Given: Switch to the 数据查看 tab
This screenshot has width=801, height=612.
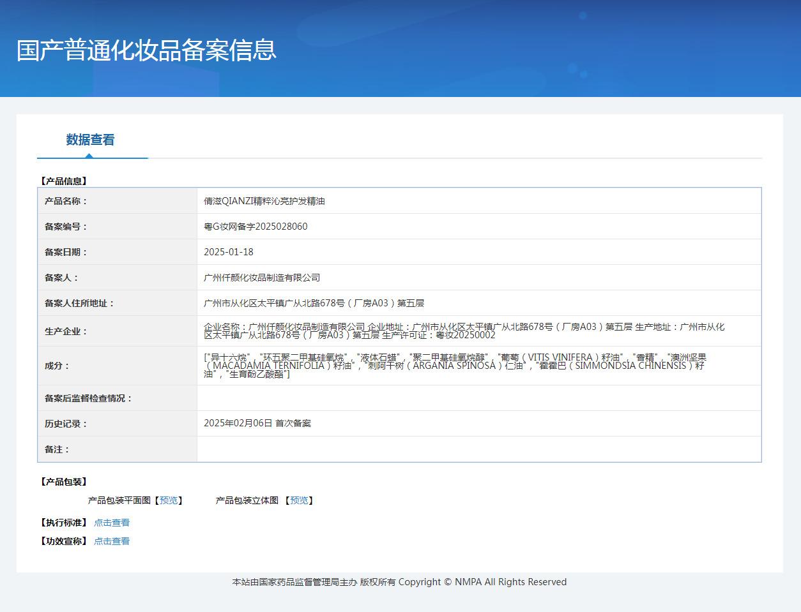Looking at the screenshot, I should point(90,140).
